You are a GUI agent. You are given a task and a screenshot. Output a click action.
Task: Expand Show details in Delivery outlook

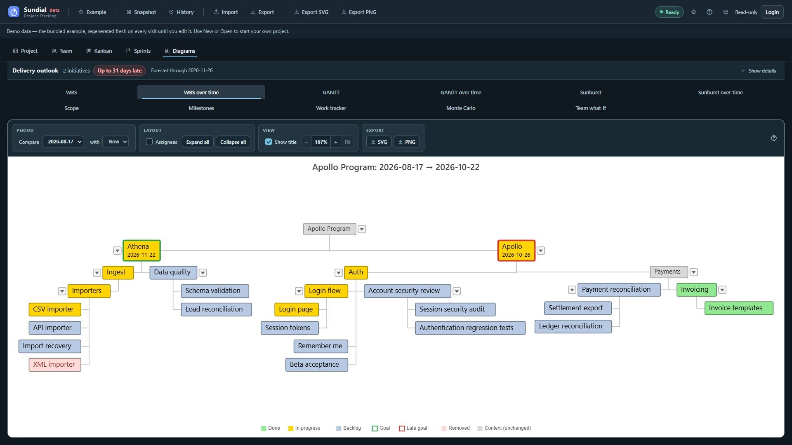(758, 70)
